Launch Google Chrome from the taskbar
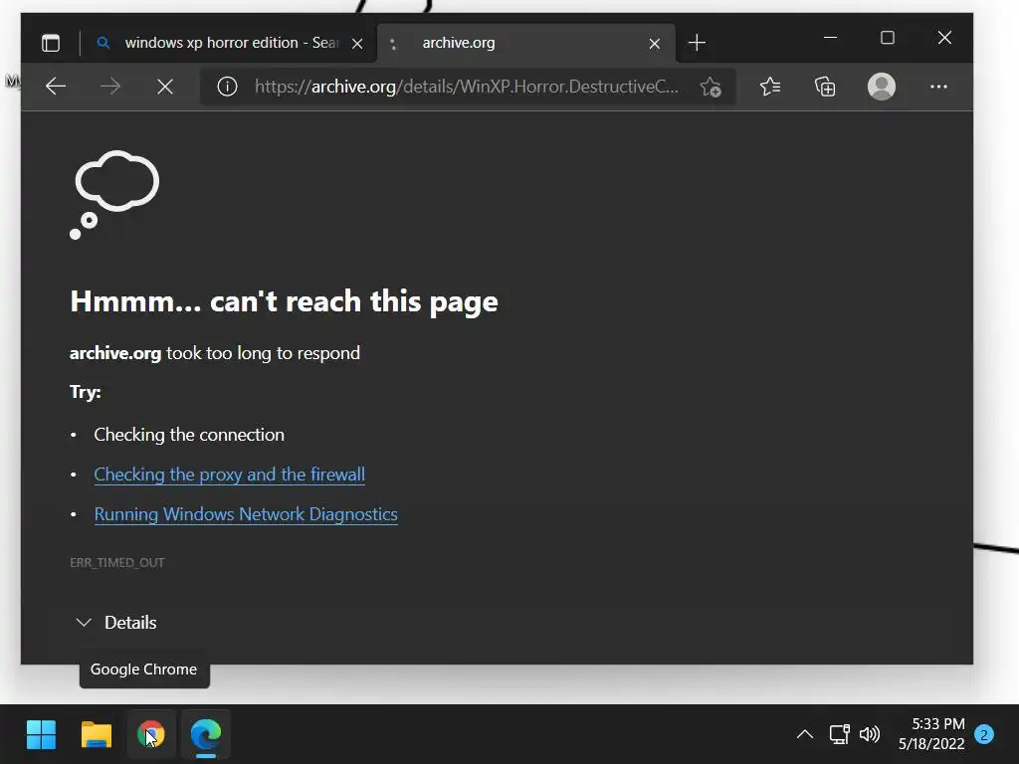This screenshot has height=764, width=1019. point(151,735)
